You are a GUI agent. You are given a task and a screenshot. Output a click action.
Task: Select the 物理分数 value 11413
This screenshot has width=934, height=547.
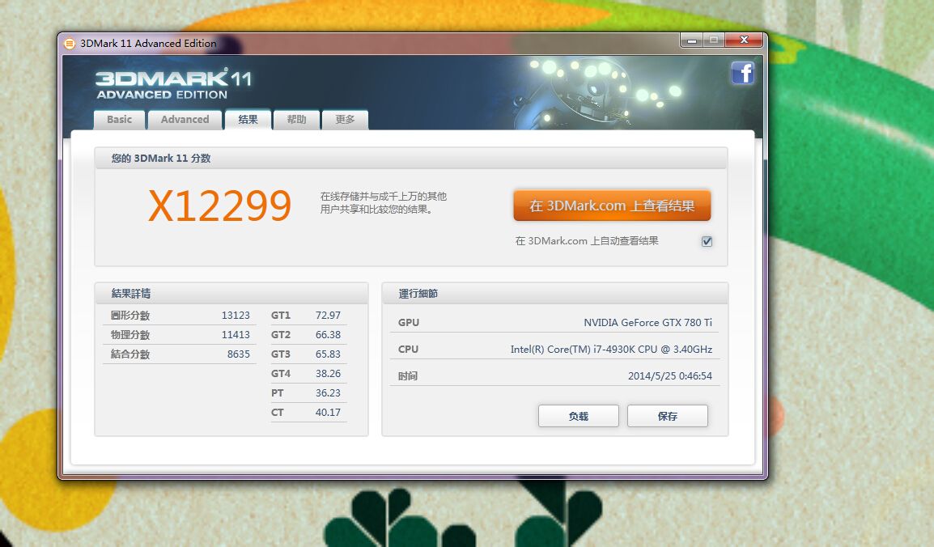[x=236, y=334]
